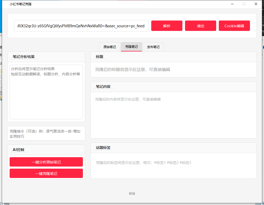Click the note URL input field

tap(81, 26)
